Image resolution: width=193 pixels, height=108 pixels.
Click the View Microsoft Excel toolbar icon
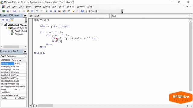coord(4,11)
